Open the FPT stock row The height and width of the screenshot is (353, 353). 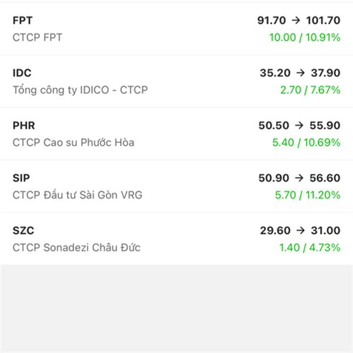click(176, 28)
